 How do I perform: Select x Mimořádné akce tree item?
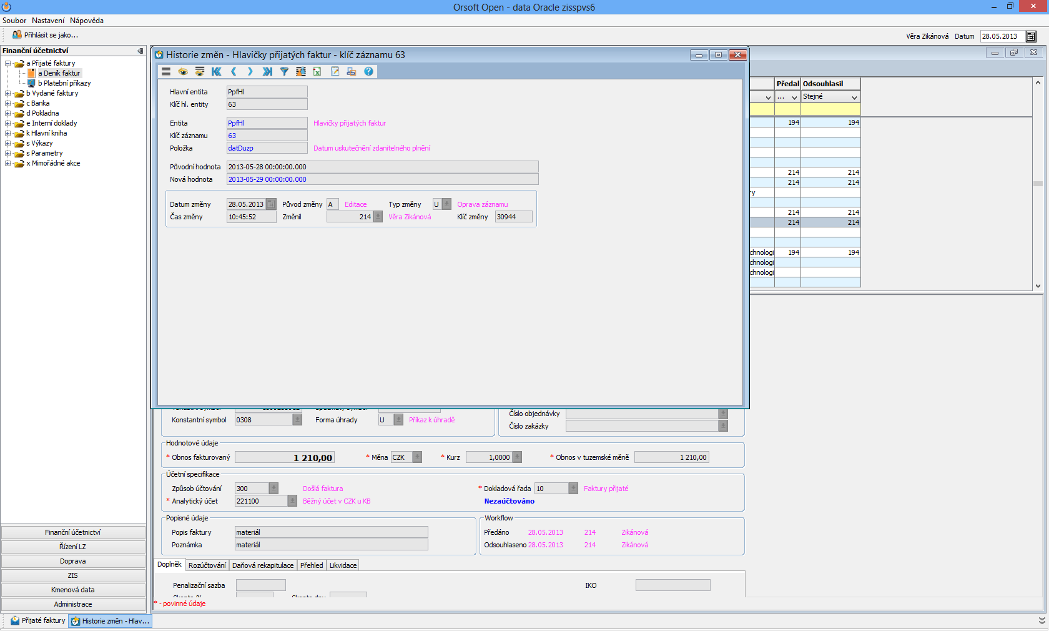[x=53, y=163]
